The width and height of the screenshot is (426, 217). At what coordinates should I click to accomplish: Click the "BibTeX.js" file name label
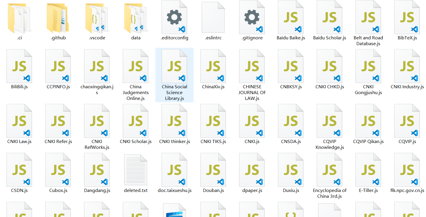click(407, 38)
